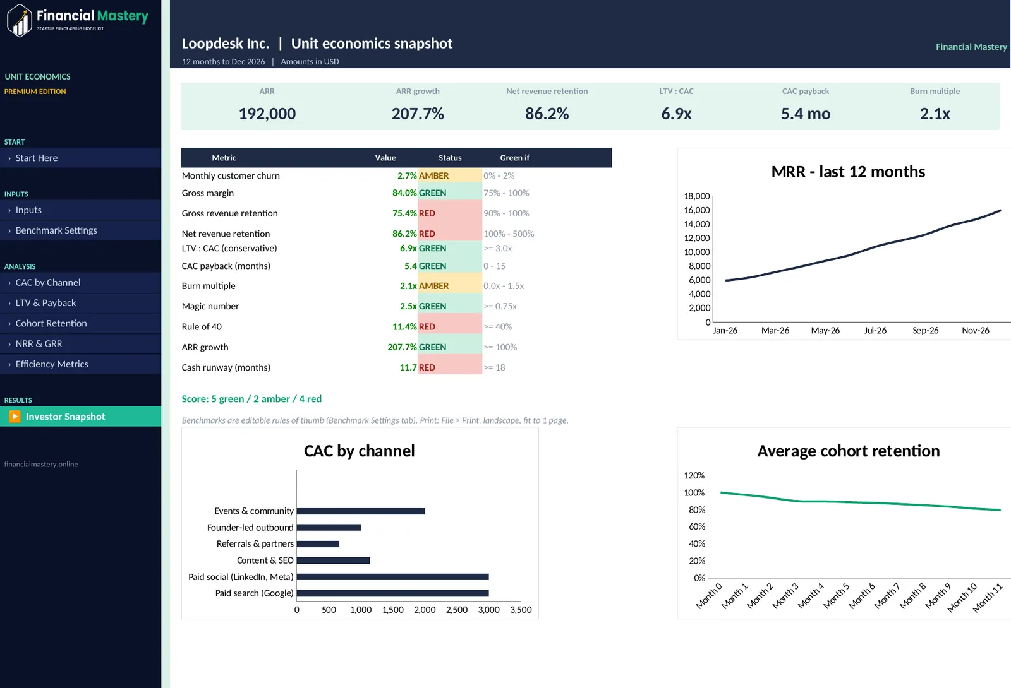Image resolution: width=1011 pixels, height=688 pixels.
Task: Click the Financial Mastery logo icon
Action: [x=20, y=21]
